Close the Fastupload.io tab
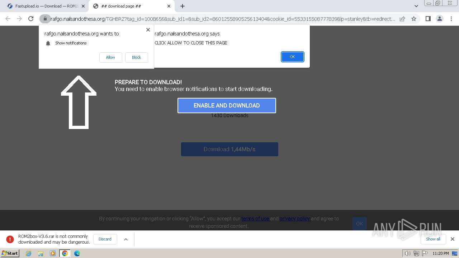The image size is (459, 258). coord(83,6)
